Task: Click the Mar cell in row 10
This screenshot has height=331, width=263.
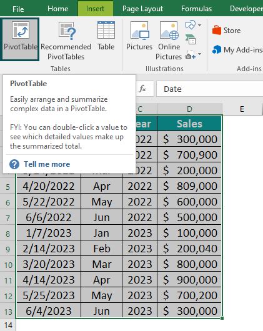Action: pyautogui.click(x=102, y=264)
